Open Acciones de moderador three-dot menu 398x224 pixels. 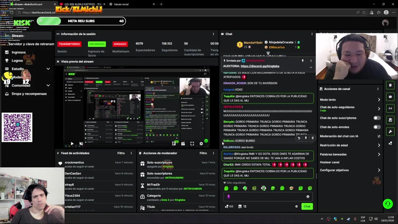click(213, 153)
